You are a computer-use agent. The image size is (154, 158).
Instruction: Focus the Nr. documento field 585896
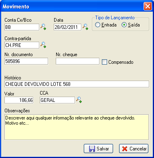point(26,61)
